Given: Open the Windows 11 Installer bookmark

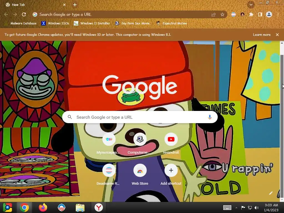Looking at the screenshot, I should 92,23.
